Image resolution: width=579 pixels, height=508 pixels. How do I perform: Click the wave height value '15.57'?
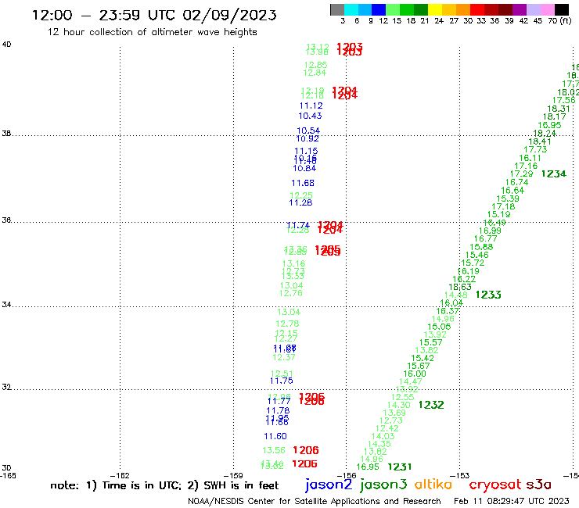pyautogui.click(x=430, y=343)
